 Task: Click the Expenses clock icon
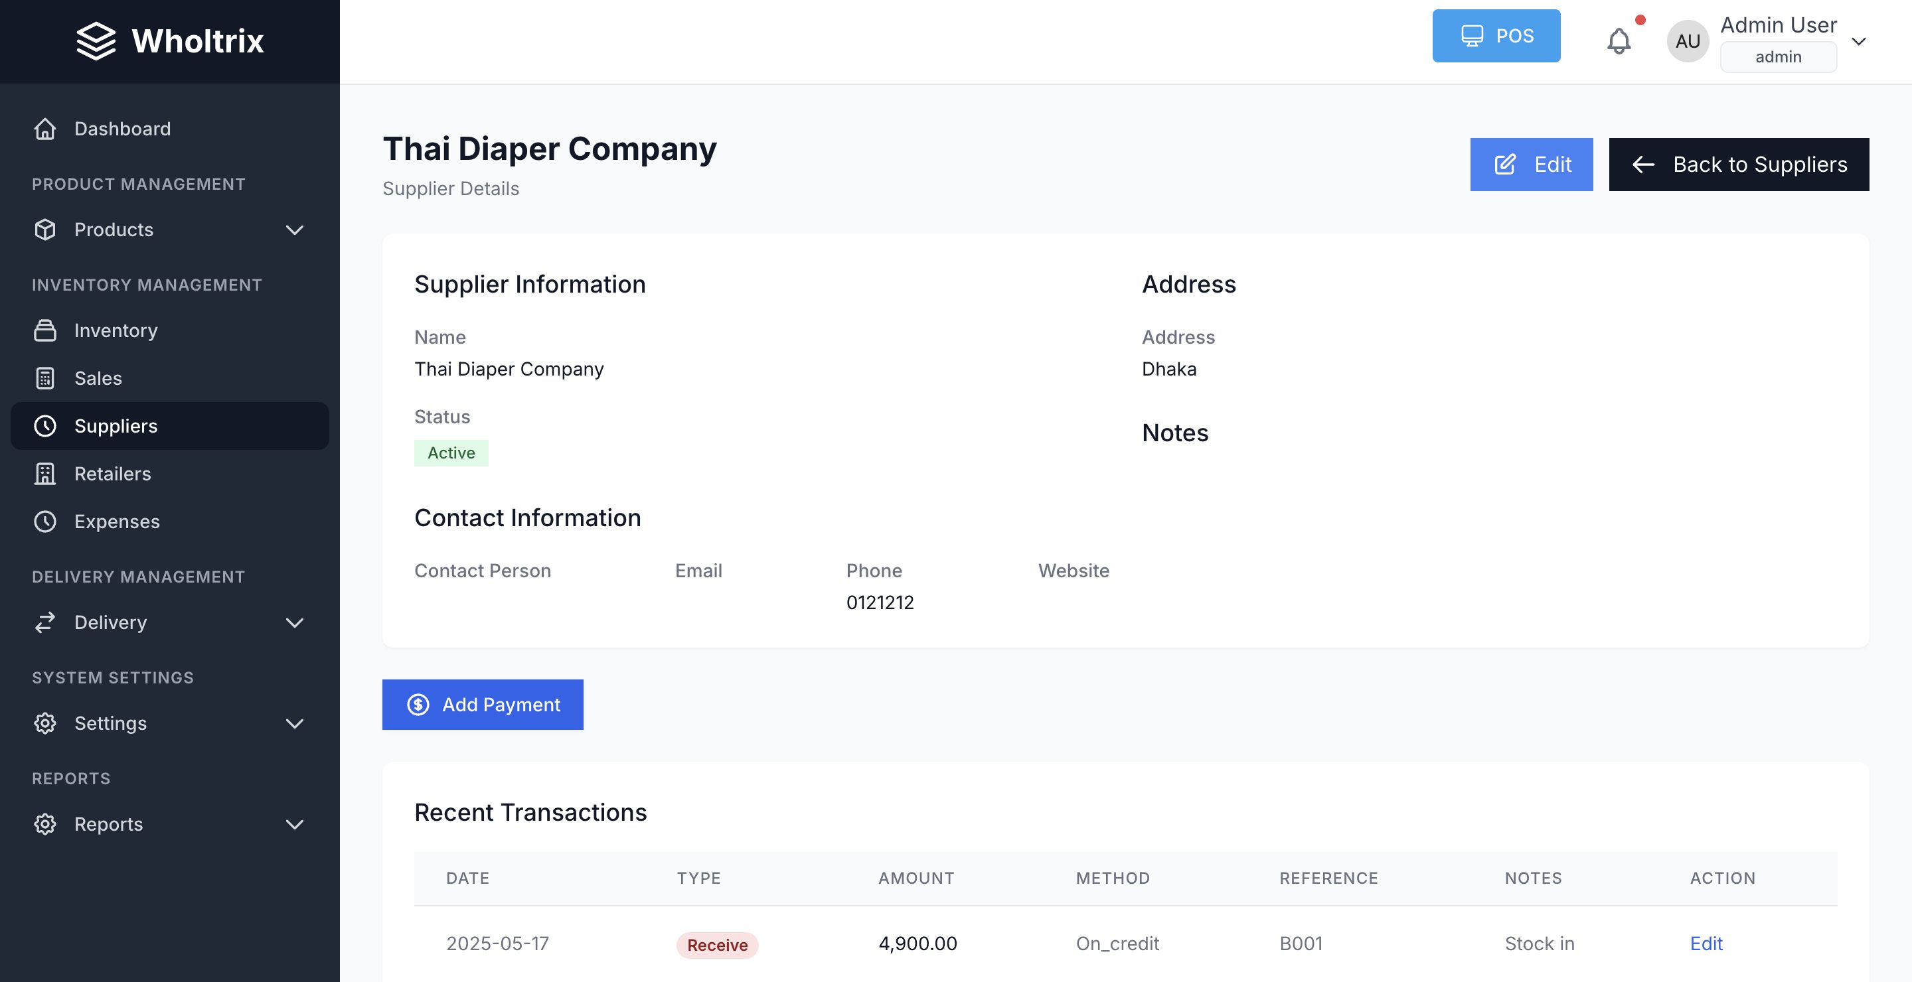(x=45, y=522)
